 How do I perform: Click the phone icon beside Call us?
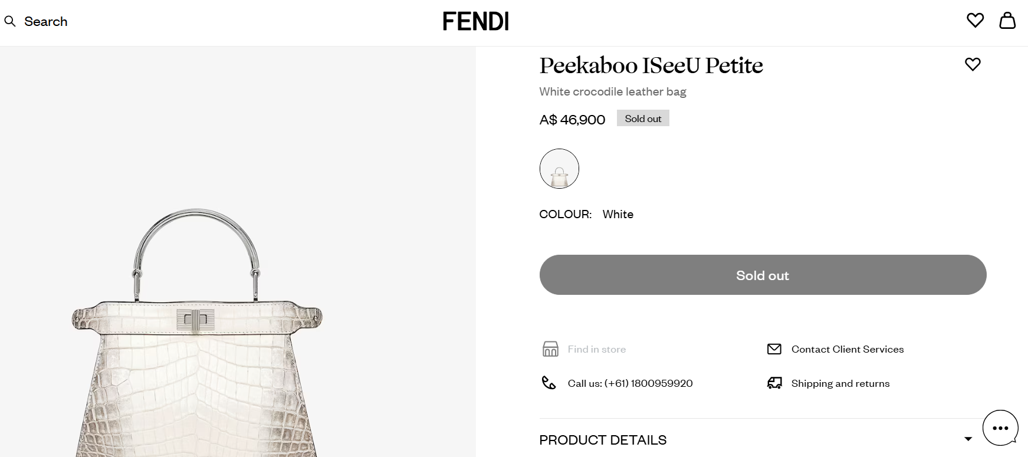pyautogui.click(x=549, y=383)
